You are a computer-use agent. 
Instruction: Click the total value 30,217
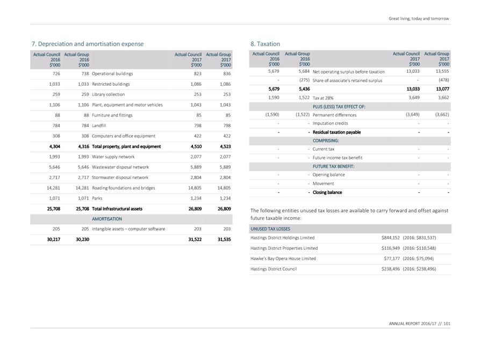click(54, 240)
